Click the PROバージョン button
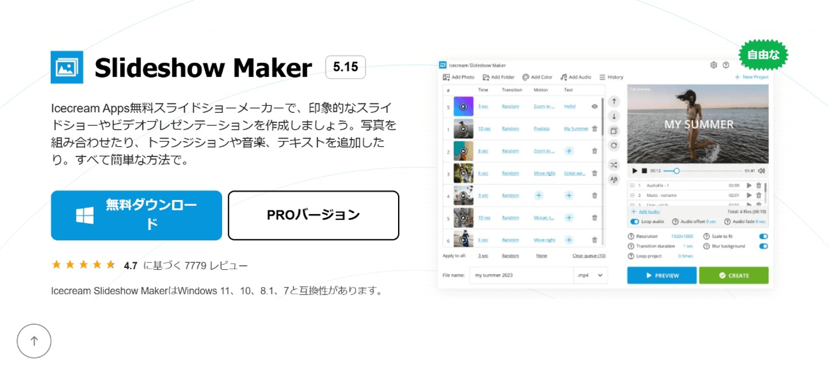 pyautogui.click(x=314, y=215)
